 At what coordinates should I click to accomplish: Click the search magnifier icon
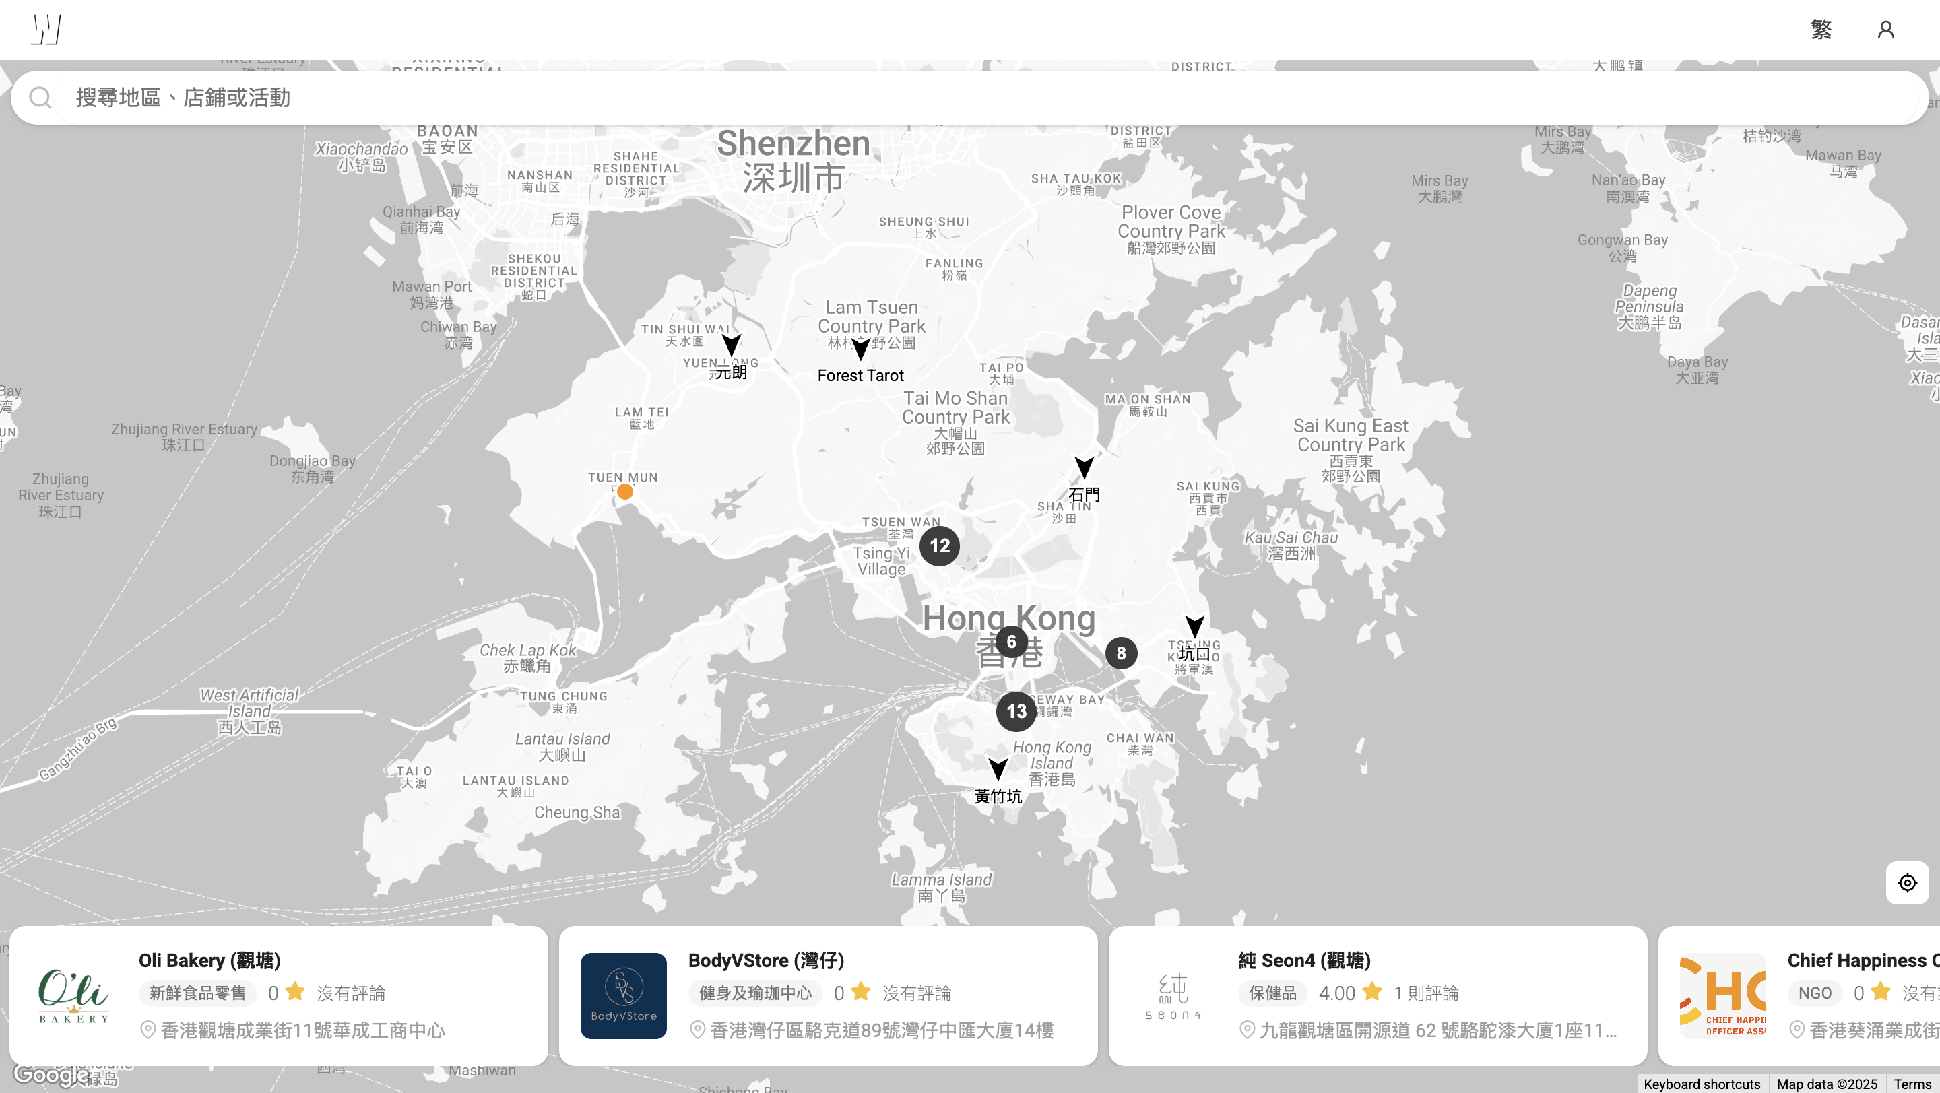point(40,98)
